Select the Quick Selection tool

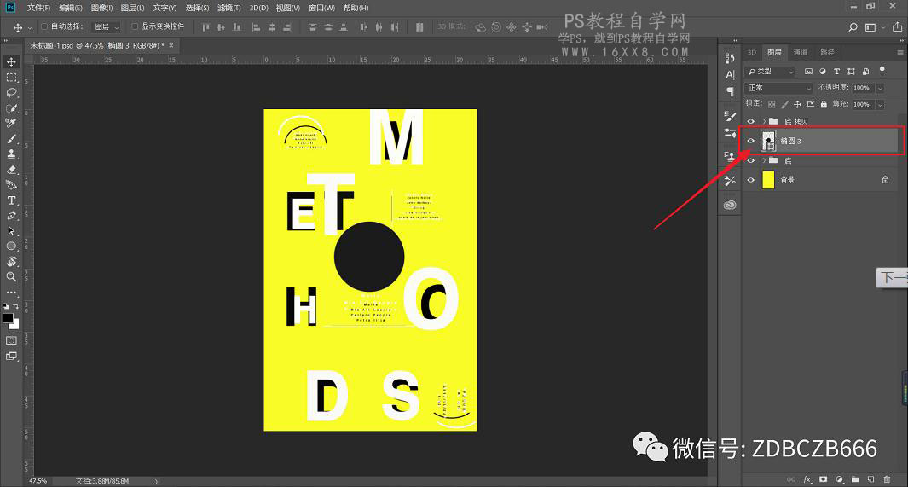(11, 107)
